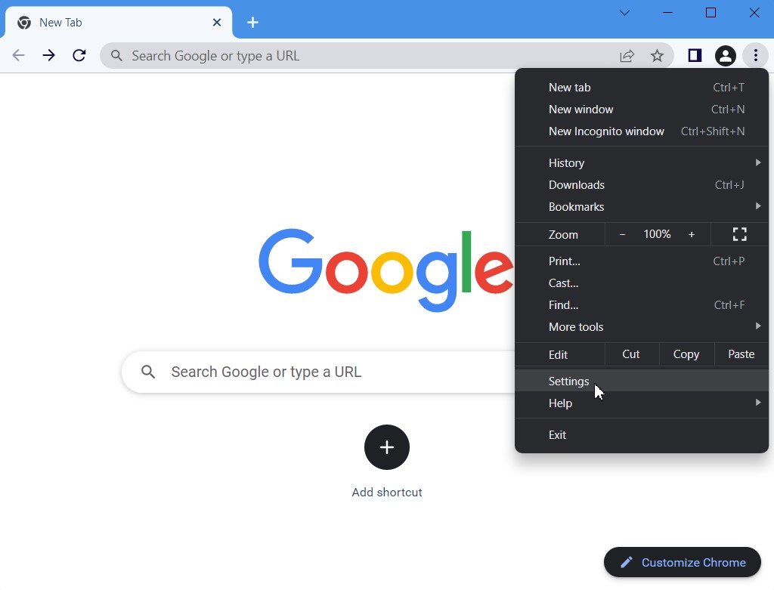Viewport: 774px width, 590px height.
Task: Open the side panel icon
Action: click(x=695, y=55)
